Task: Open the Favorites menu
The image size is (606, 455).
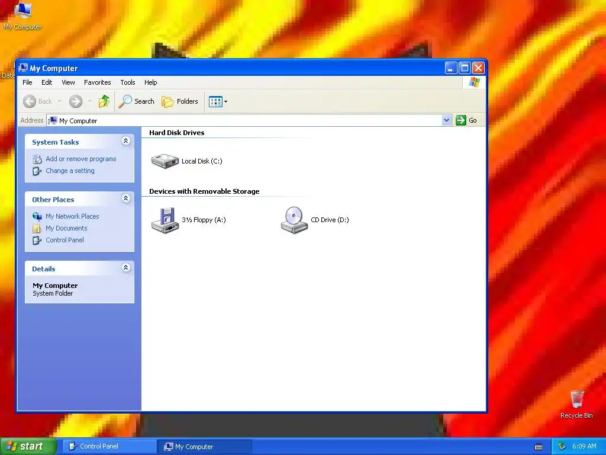Action: 98,82
